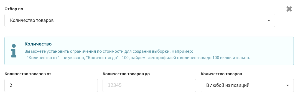Click the gray '12345' placeholder text
Viewport: 298px width, 101px height.
click(x=114, y=85)
